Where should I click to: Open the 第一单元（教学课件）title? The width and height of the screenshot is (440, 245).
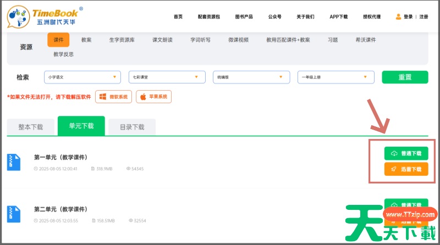(x=61, y=157)
